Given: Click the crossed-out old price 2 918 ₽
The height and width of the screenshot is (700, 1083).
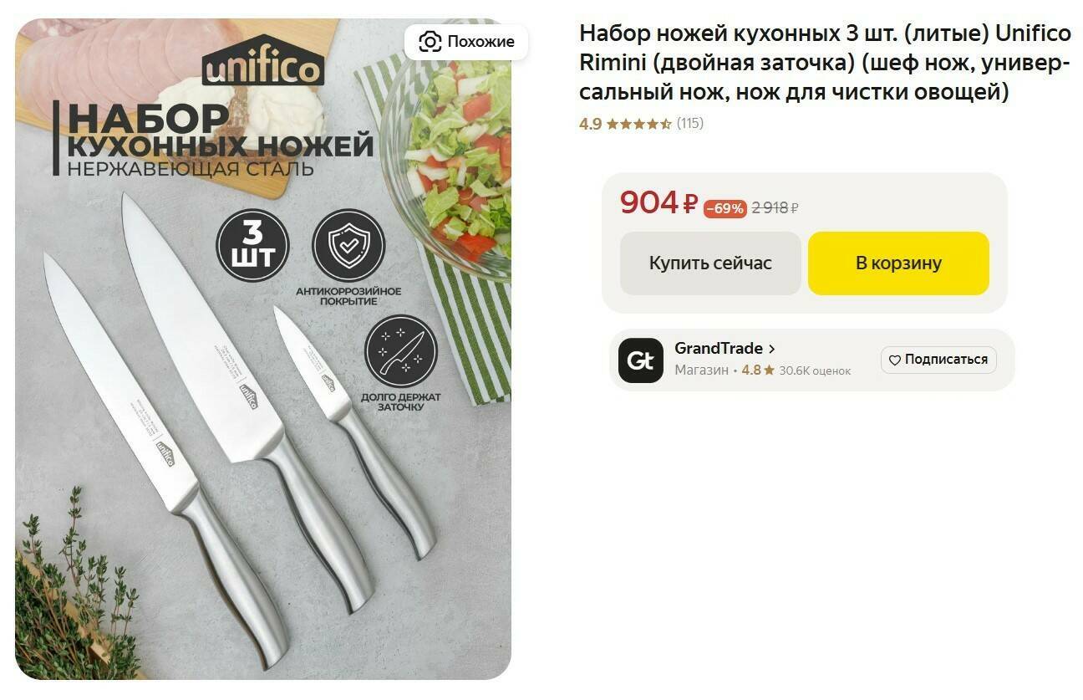Looking at the screenshot, I should [x=775, y=208].
